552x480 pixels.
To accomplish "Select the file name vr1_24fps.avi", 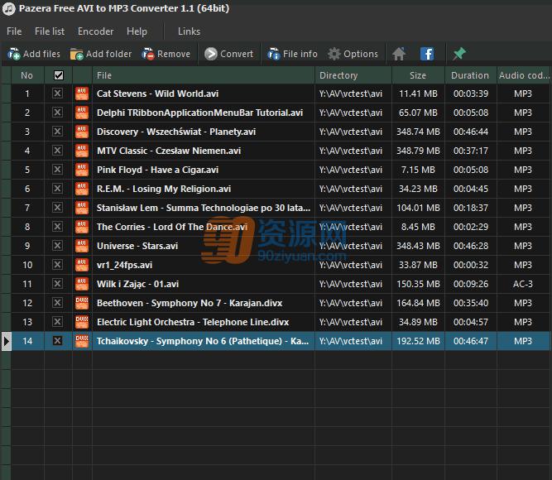I will (x=125, y=265).
